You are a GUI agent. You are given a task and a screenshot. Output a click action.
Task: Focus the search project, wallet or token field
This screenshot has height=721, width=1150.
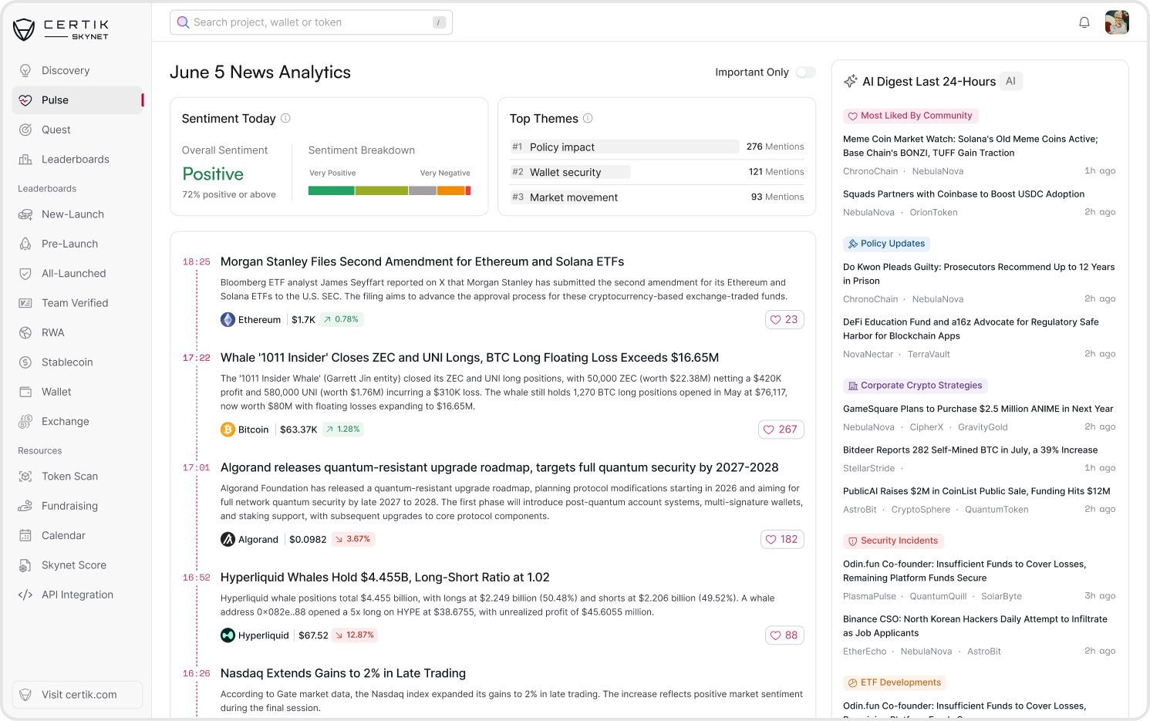click(x=311, y=22)
